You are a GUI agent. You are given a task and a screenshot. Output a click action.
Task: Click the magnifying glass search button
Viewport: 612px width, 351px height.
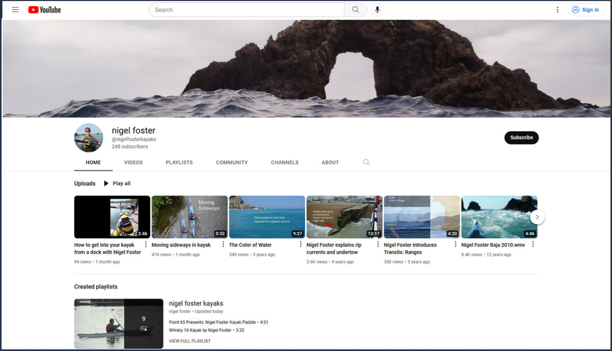pyautogui.click(x=355, y=10)
